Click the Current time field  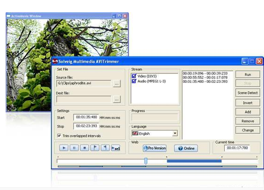237,148
